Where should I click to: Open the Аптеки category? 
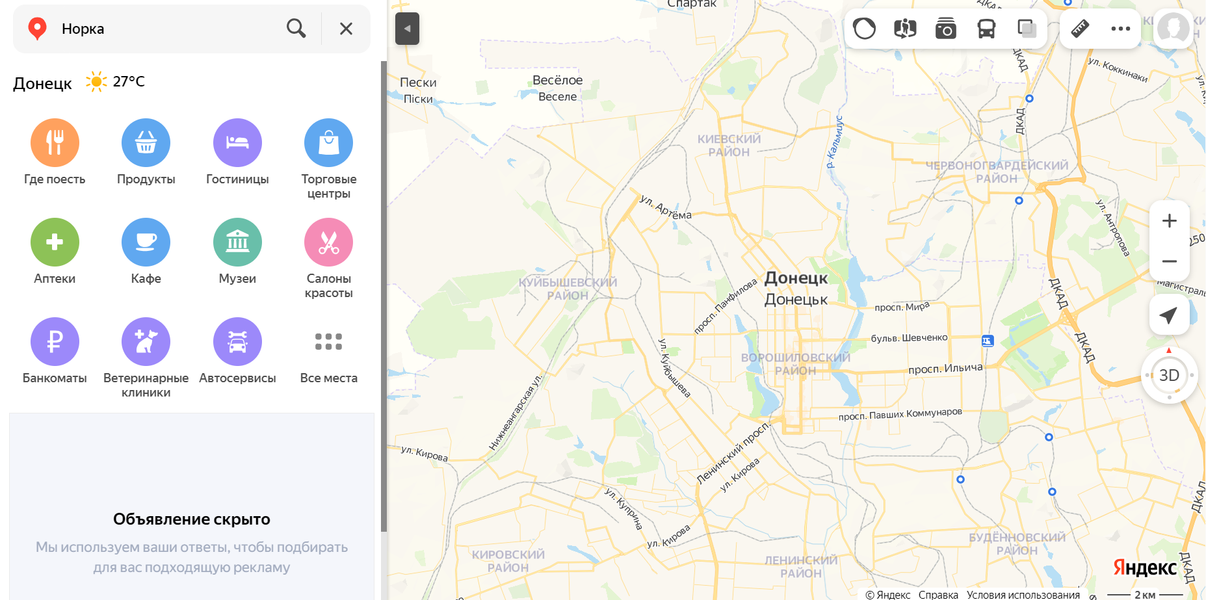(x=55, y=252)
